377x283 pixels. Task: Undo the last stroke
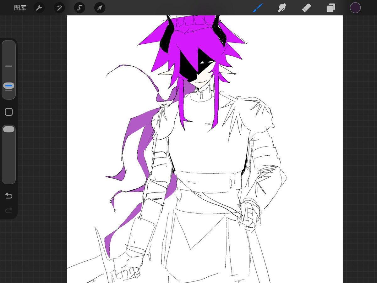(x=9, y=196)
